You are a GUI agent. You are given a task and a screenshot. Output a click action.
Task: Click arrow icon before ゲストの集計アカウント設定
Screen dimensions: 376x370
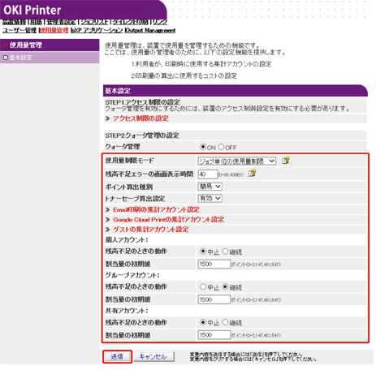coord(107,230)
